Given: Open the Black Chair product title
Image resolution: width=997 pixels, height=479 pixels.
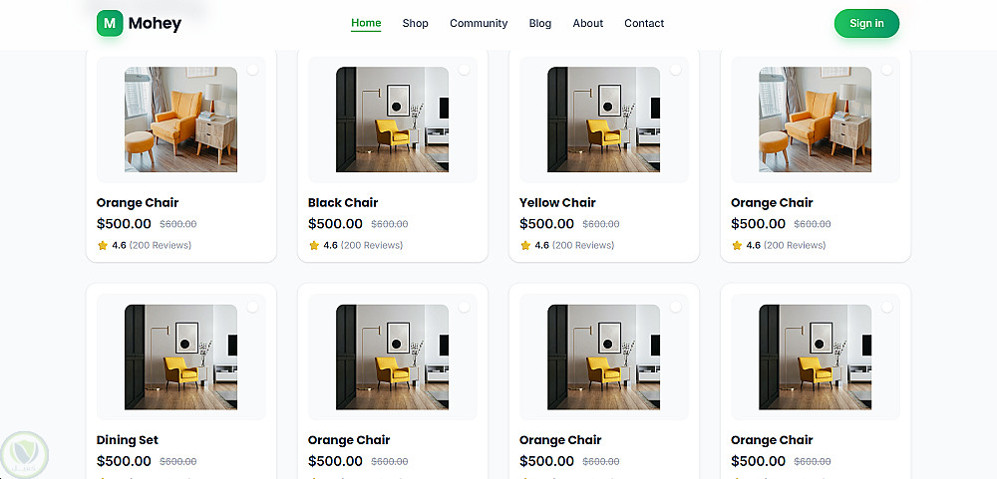Looking at the screenshot, I should 343,202.
